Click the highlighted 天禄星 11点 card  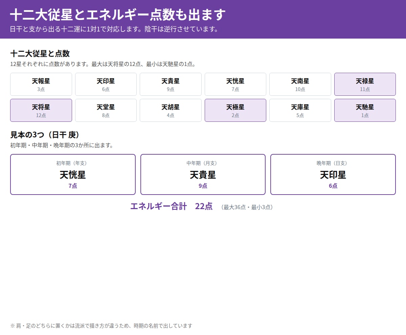click(365, 84)
